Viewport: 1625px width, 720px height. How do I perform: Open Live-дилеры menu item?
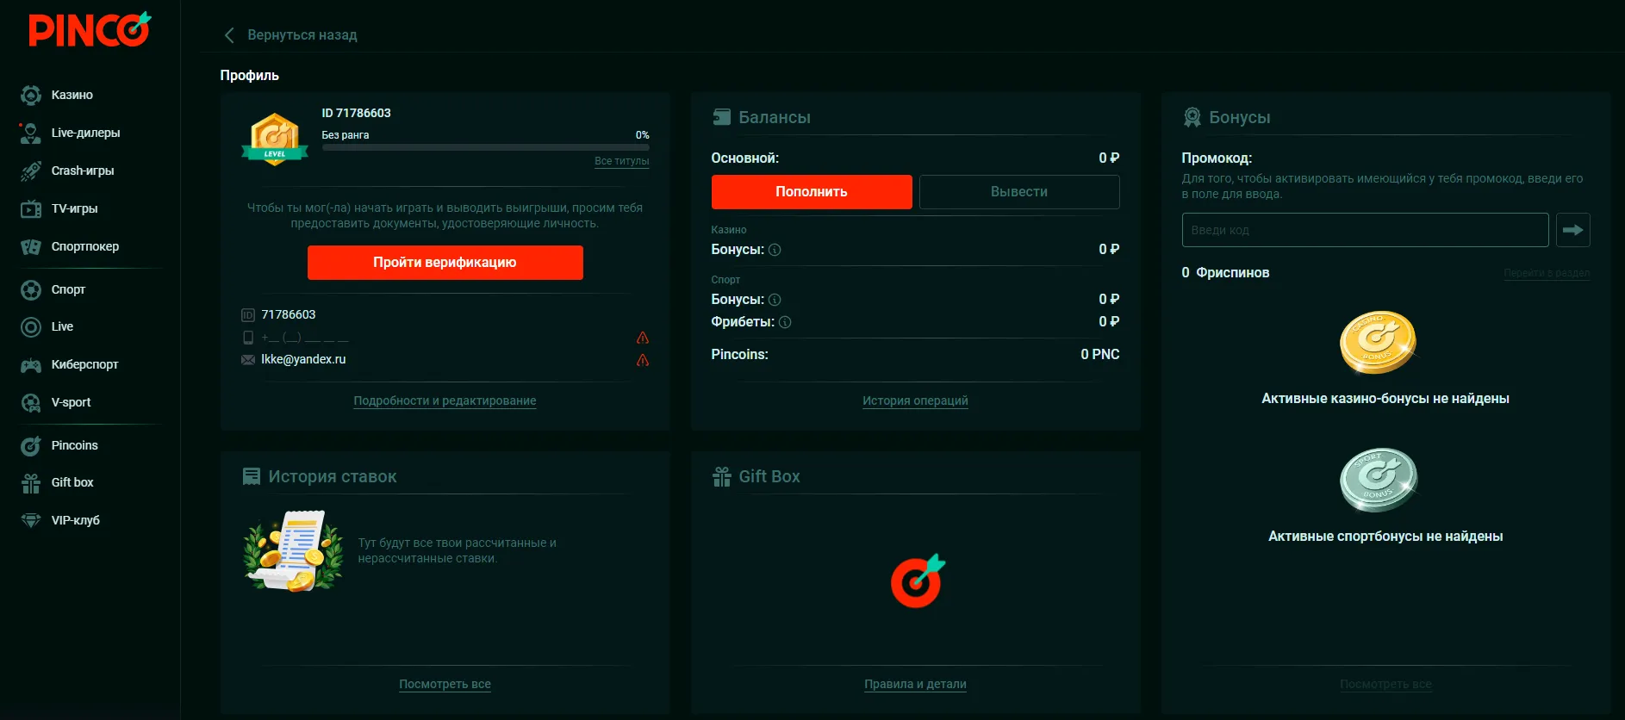[85, 133]
